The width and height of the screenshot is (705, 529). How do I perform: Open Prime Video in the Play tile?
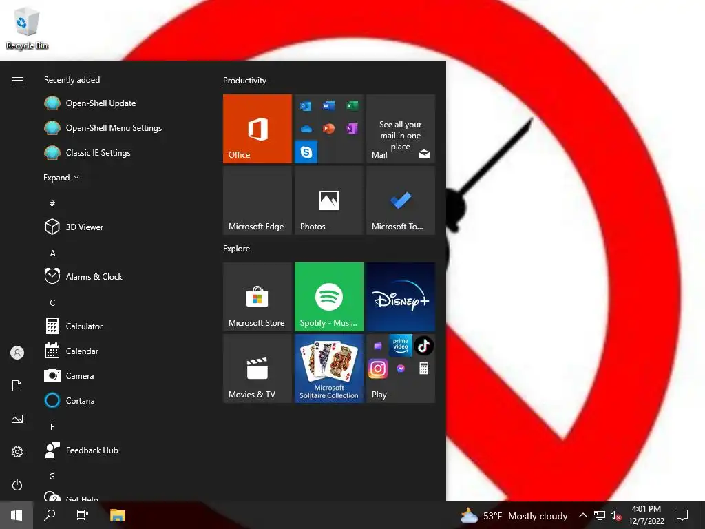[401, 346]
